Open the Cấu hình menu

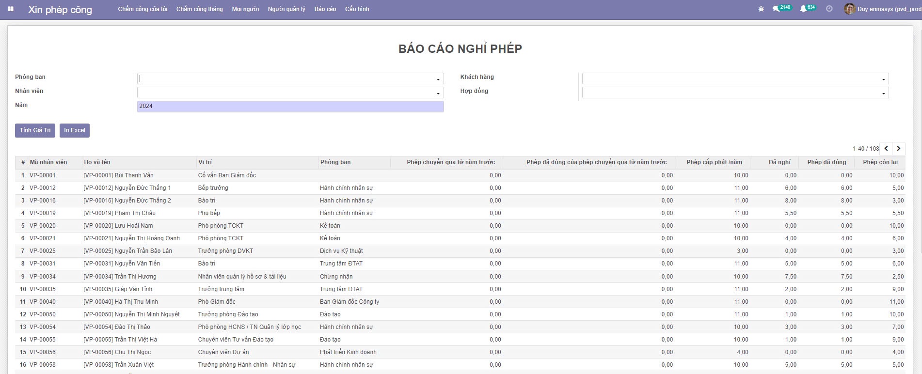(357, 9)
